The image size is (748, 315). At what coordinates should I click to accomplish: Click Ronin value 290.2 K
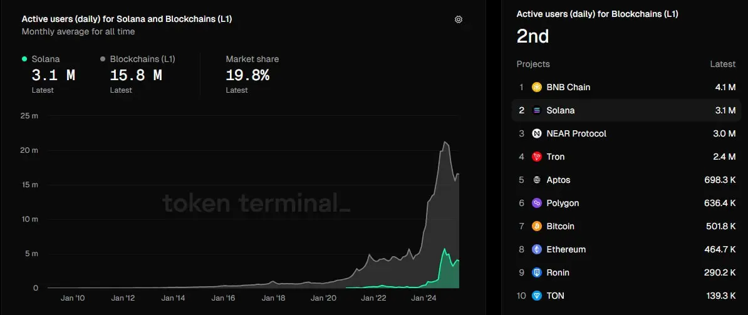pos(720,272)
